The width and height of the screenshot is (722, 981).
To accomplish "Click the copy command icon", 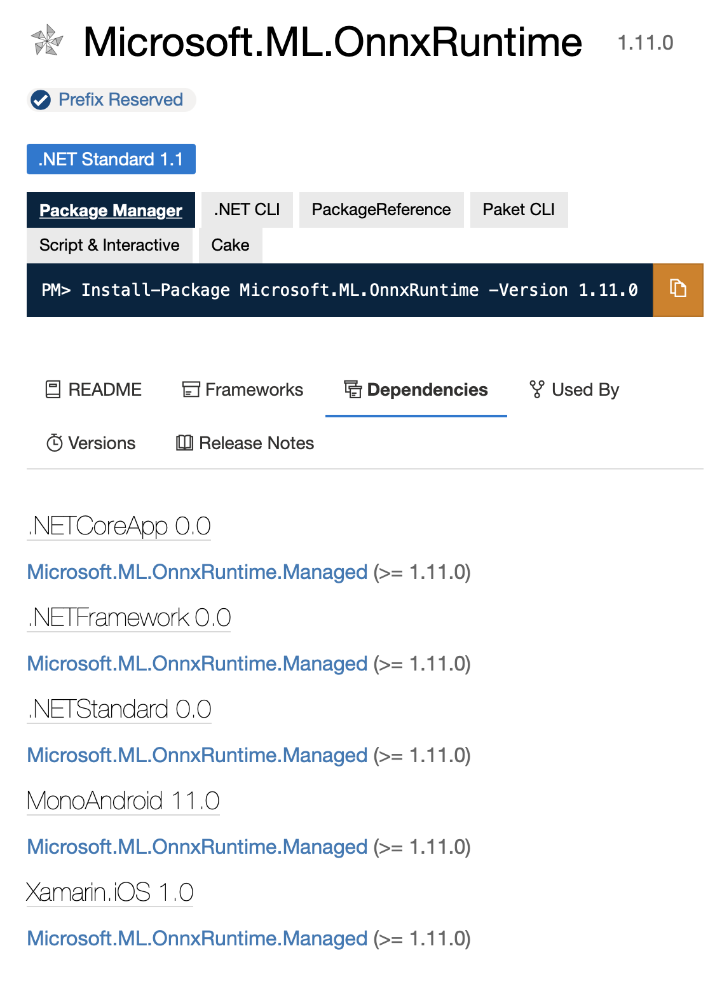I will pos(678,289).
